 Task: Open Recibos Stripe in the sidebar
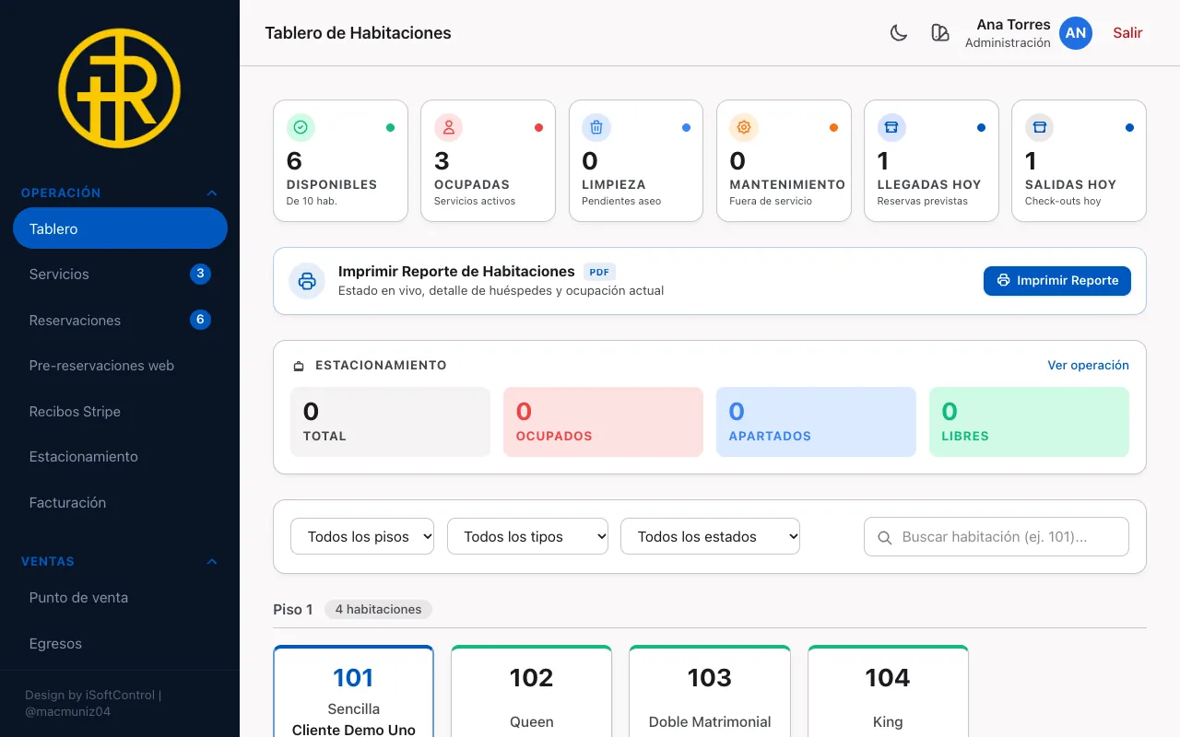click(120, 411)
